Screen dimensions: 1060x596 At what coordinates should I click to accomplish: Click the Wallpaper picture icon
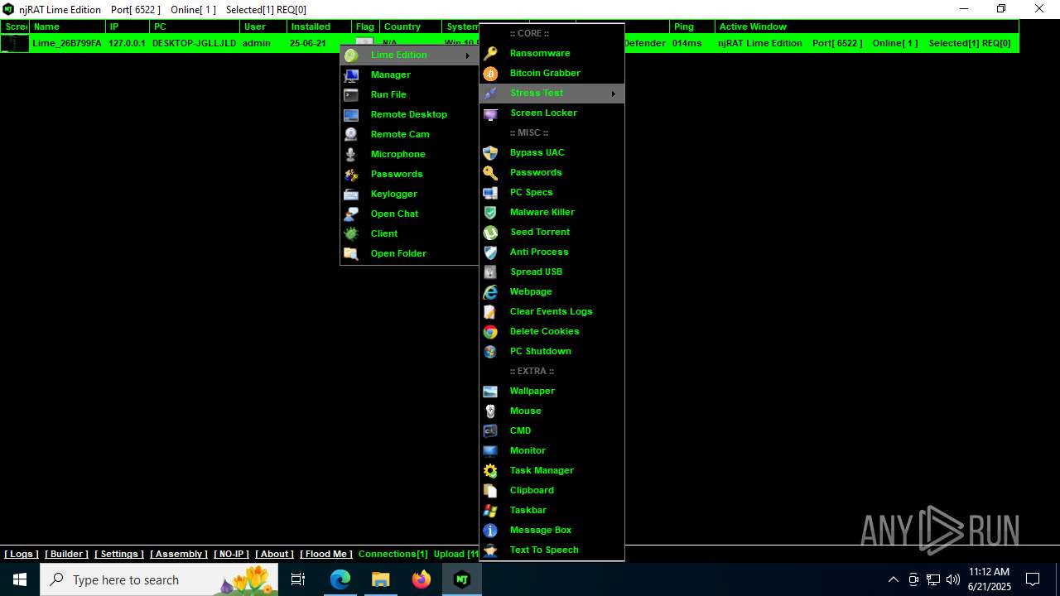[x=490, y=391]
